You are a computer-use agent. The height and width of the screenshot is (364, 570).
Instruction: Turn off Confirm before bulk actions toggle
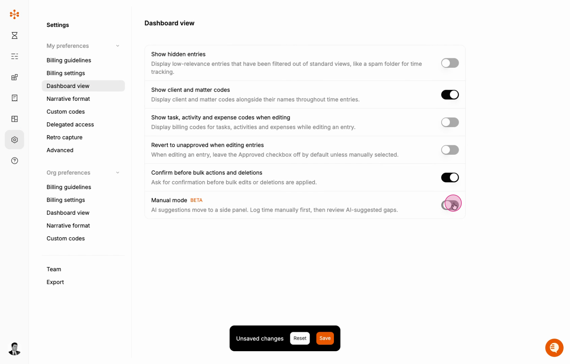pos(450,178)
